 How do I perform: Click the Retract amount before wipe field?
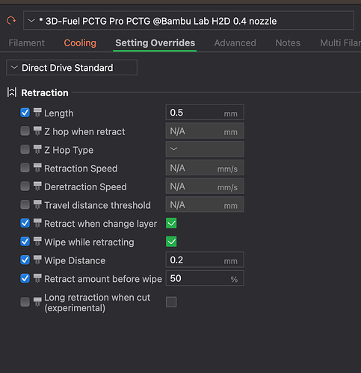coord(205,278)
